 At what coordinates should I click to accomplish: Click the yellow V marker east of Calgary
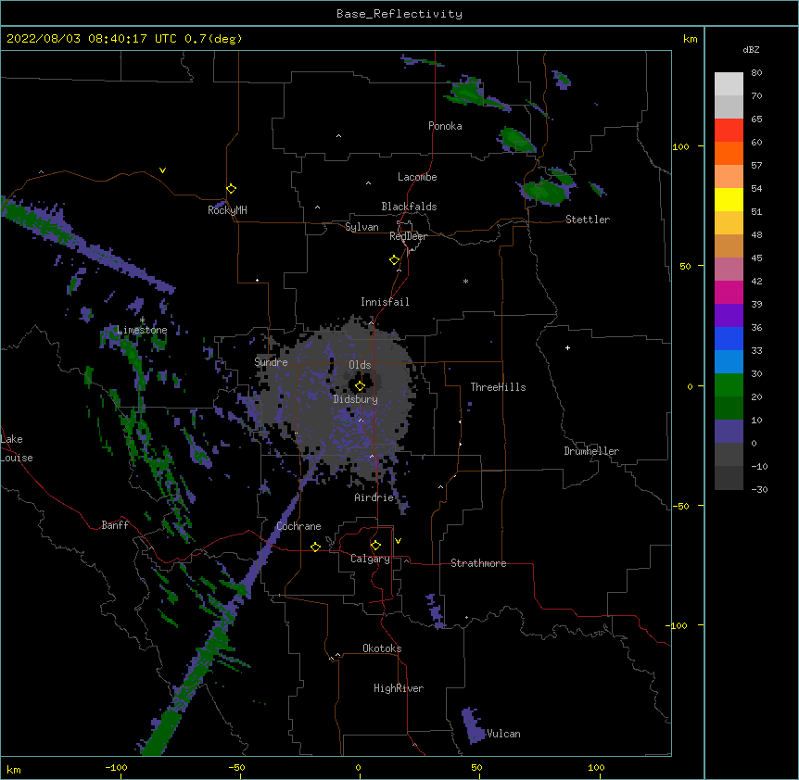[398, 541]
